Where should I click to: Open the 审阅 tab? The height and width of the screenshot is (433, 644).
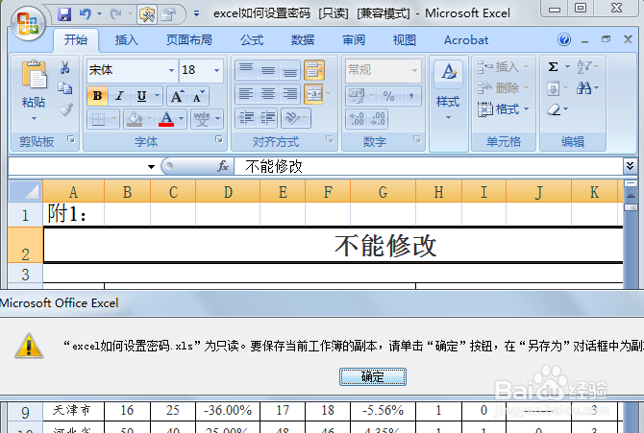(354, 39)
